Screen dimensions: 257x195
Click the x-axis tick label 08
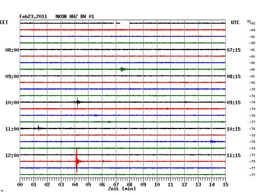pyautogui.click(x=129, y=184)
